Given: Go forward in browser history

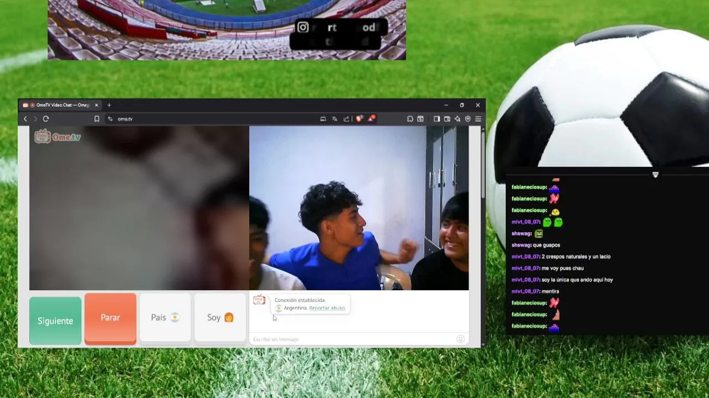Looking at the screenshot, I should click(x=35, y=119).
